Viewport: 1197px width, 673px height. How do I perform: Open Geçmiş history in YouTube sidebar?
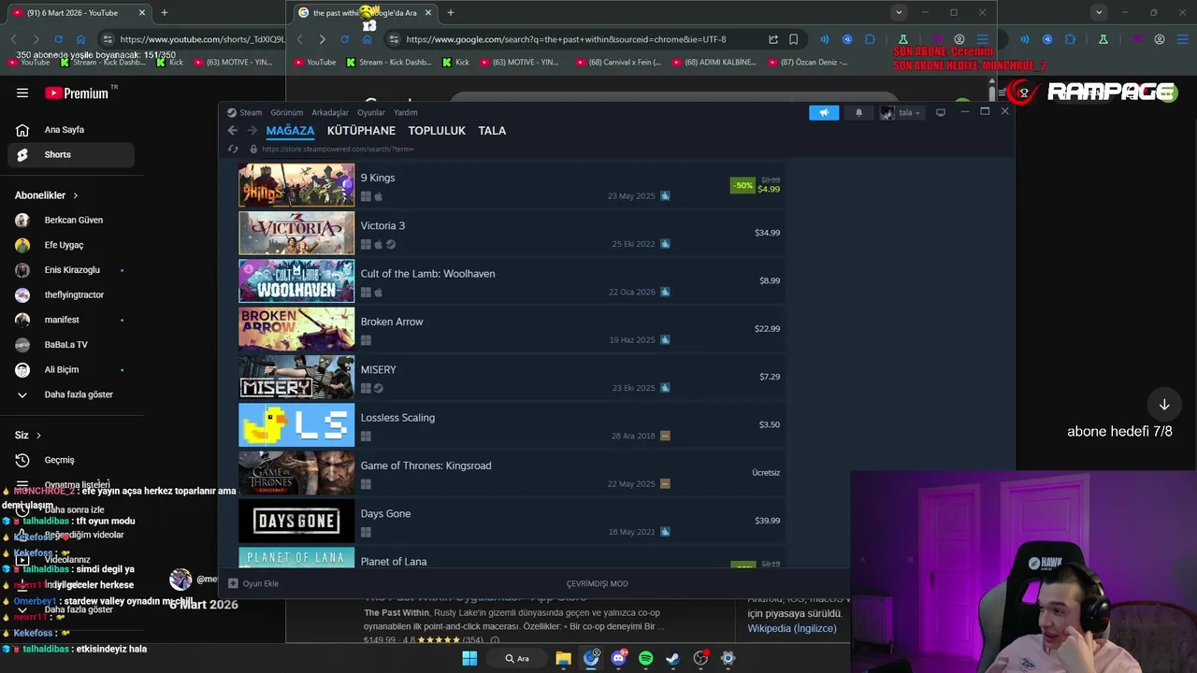71,460
